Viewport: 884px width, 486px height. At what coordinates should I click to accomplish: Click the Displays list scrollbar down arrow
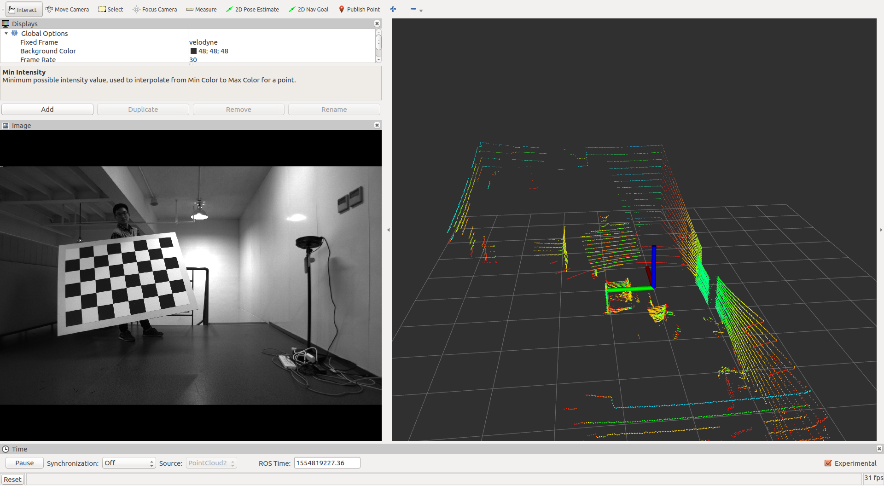pyautogui.click(x=378, y=60)
